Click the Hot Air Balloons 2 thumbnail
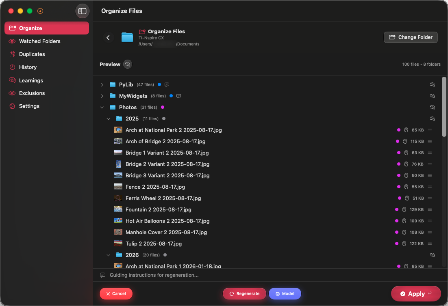448x306 pixels. click(x=118, y=221)
